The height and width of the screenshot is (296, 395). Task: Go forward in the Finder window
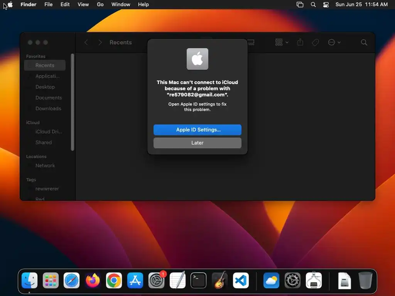click(x=100, y=42)
